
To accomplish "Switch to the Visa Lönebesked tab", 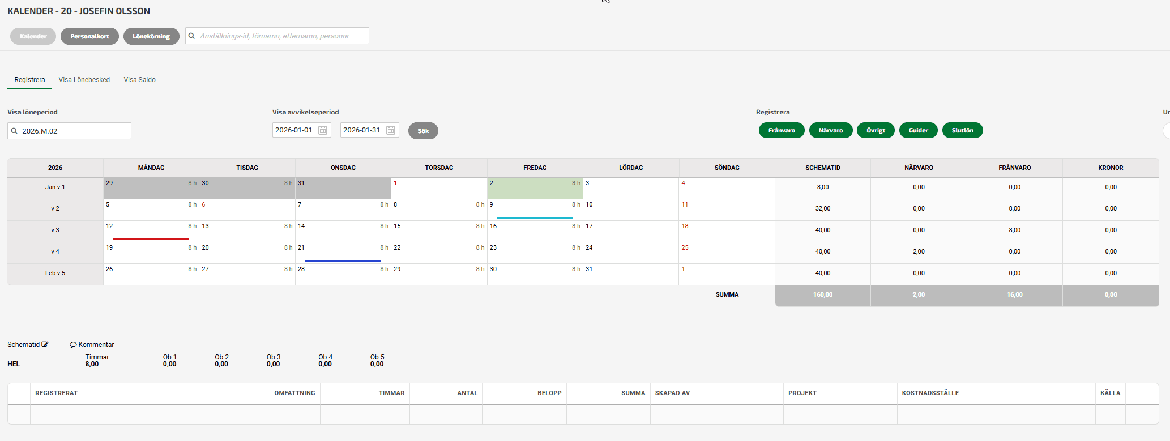I will point(84,80).
